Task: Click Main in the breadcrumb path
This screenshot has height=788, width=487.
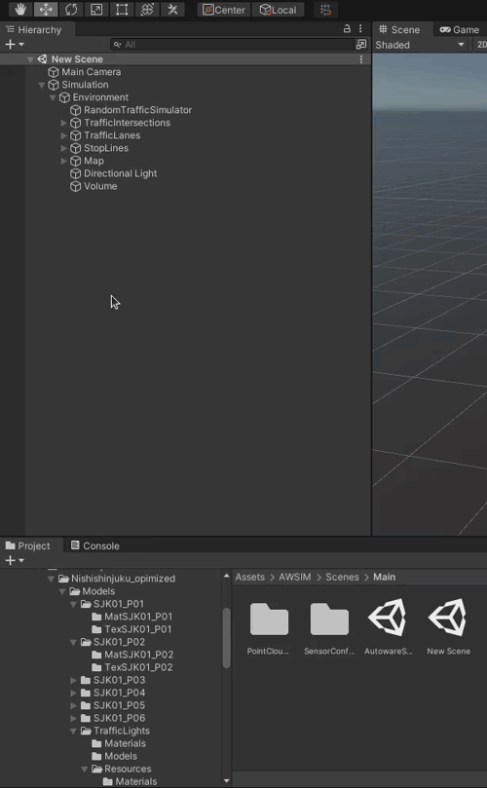Action: tap(384, 577)
